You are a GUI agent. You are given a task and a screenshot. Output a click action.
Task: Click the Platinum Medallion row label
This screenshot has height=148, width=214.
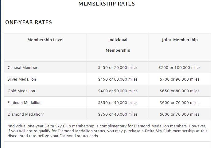(x=25, y=102)
